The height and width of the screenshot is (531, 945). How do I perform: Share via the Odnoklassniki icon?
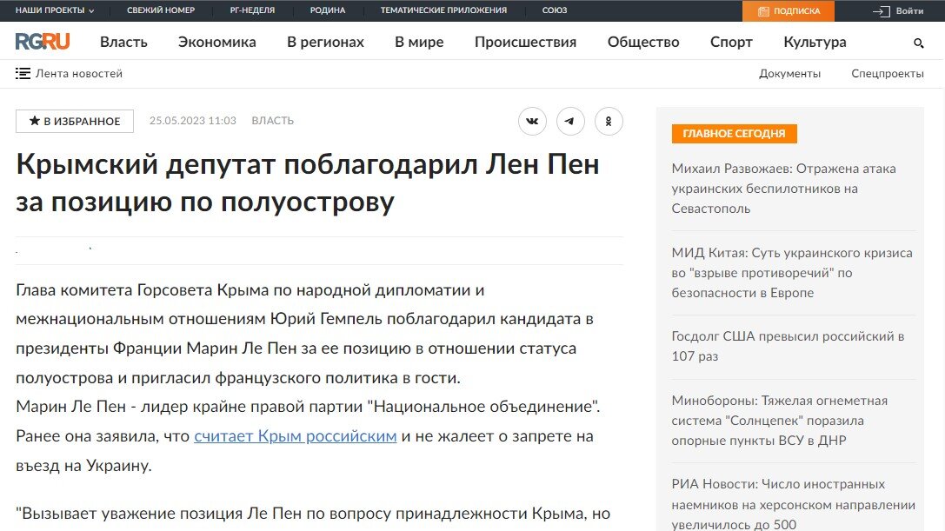click(609, 121)
